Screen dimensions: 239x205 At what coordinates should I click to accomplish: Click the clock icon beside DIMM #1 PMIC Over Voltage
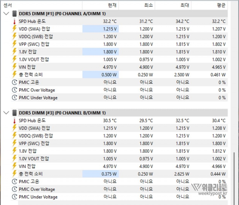tap(14, 90)
